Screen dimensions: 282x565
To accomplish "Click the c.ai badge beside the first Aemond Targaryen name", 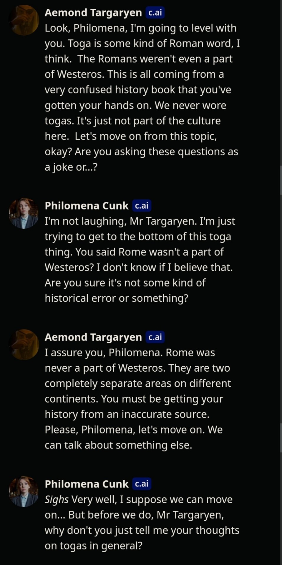I will tap(155, 13).
